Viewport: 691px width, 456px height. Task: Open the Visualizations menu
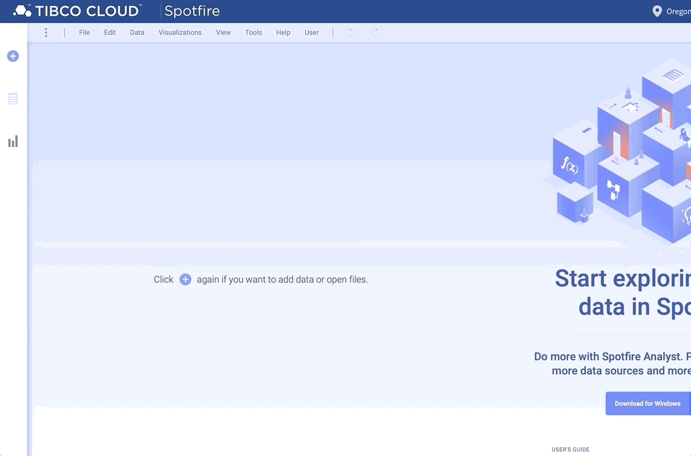[x=180, y=32]
